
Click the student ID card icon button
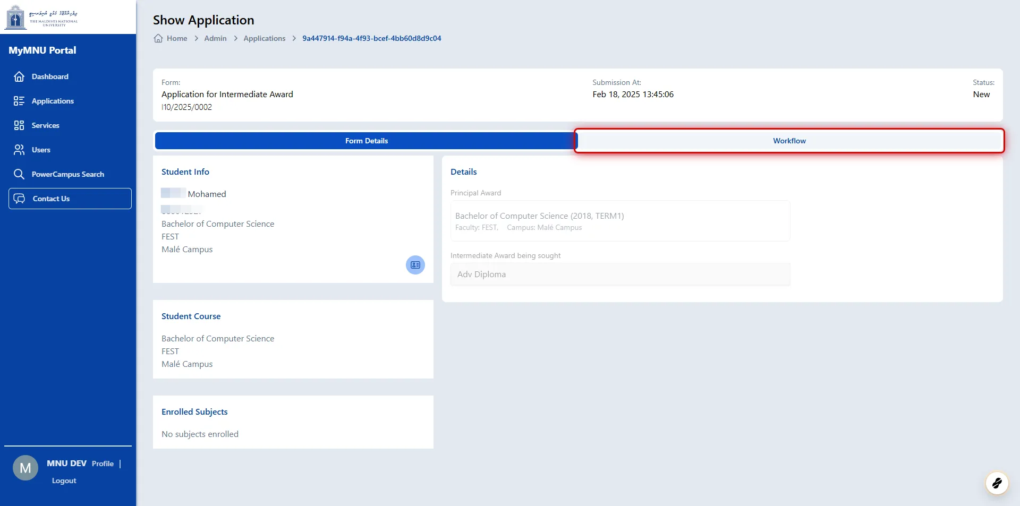point(415,265)
